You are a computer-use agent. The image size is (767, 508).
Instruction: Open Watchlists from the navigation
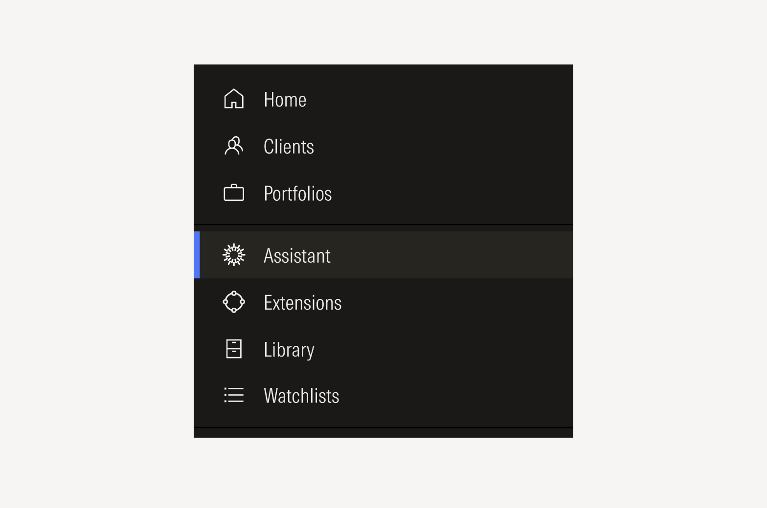point(301,396)
